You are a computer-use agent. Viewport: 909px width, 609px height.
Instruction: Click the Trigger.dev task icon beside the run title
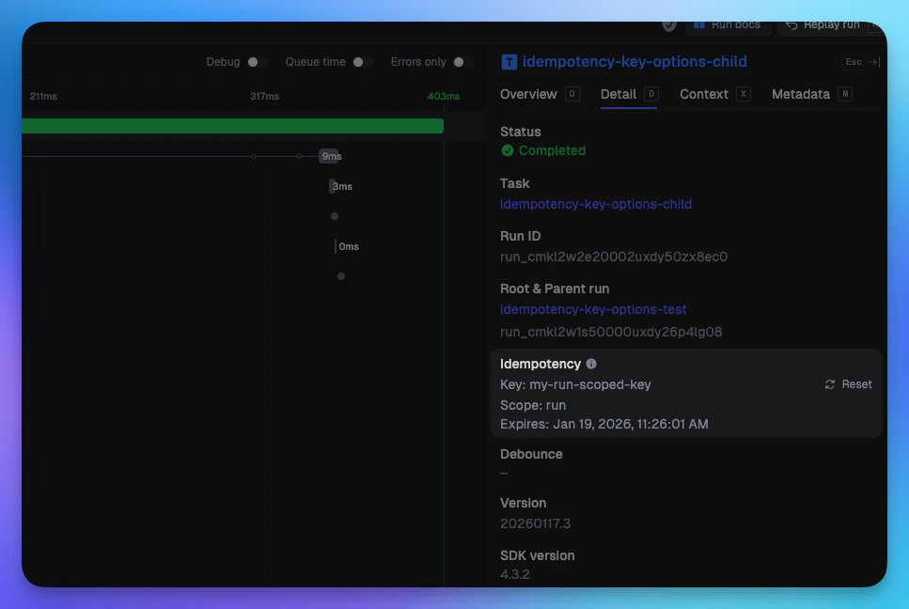point(508,61)
